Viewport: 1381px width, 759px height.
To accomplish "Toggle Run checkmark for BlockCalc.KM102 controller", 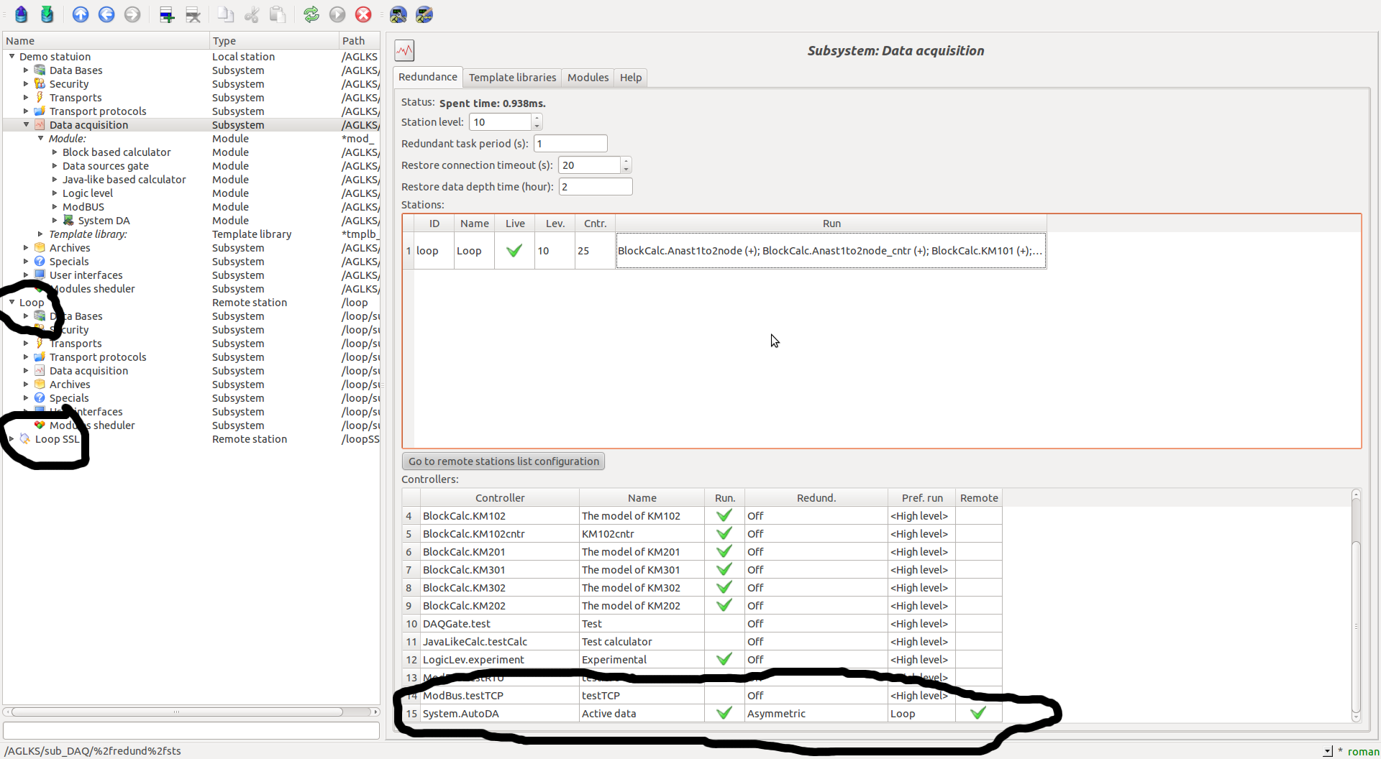I will tap(724, 516).
